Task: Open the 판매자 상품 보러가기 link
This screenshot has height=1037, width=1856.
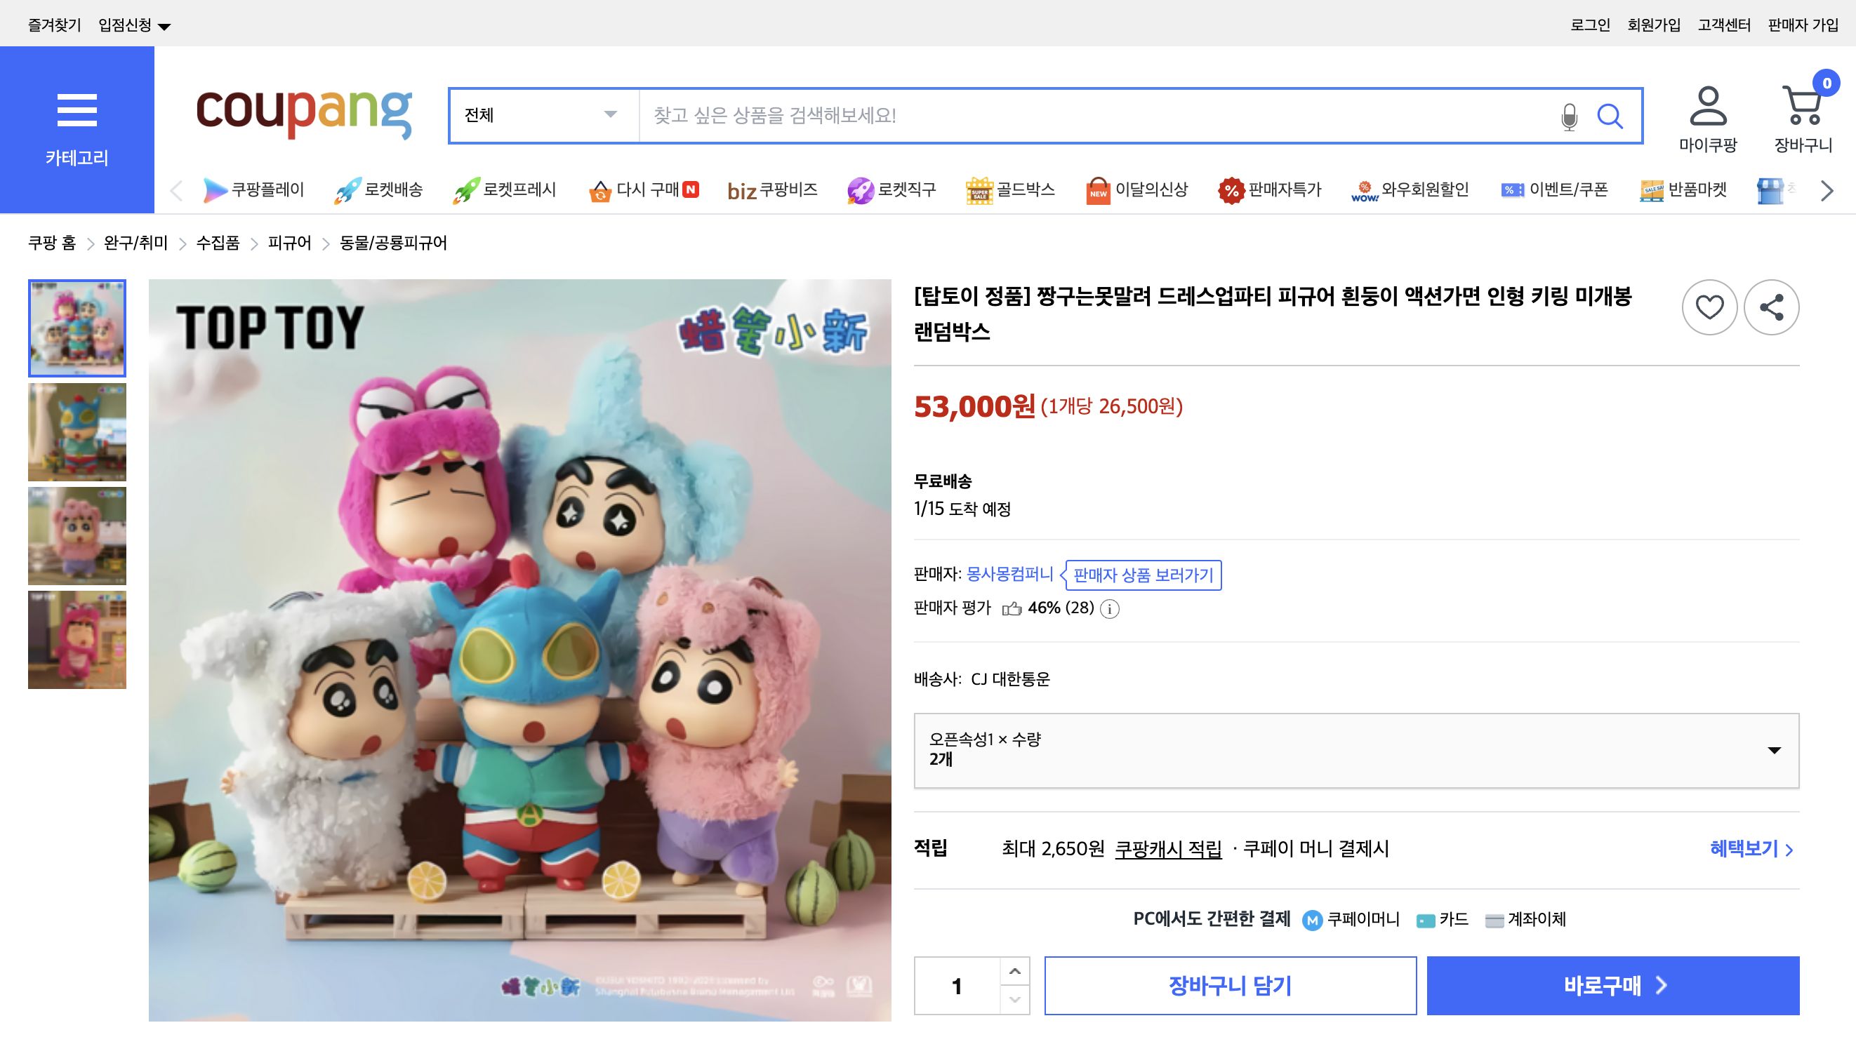Action: click(x=1142, y=575)
